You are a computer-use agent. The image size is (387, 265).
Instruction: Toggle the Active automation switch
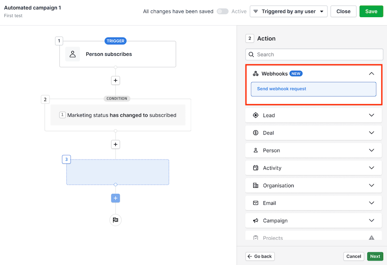point(222,11)
